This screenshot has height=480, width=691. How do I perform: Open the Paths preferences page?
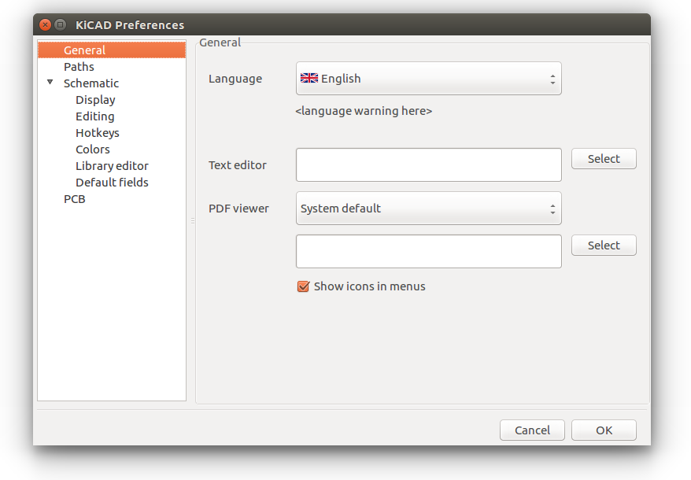tap(79, 67)
